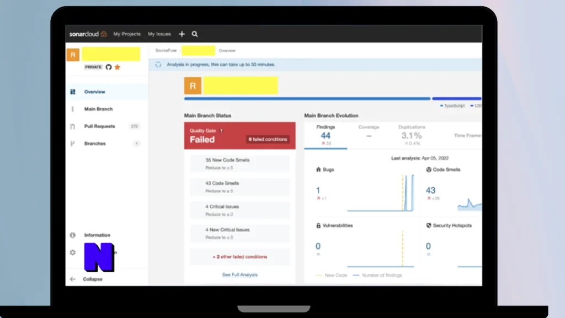
Task: Open the Time Frame dropdown
Action: [x=467, y=136]
